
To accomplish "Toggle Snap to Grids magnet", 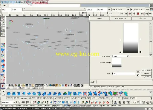I will coord(92,102).
